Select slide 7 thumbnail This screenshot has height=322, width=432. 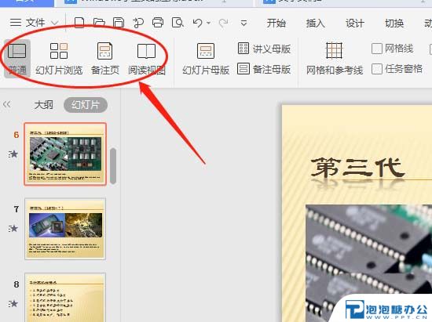pos(65,229)
